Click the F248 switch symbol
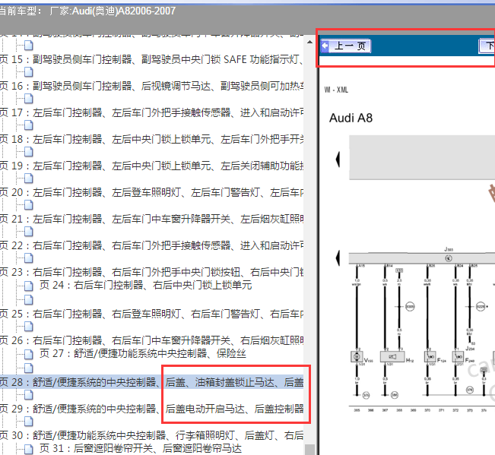The image size is (495, 455). (458, 357)
